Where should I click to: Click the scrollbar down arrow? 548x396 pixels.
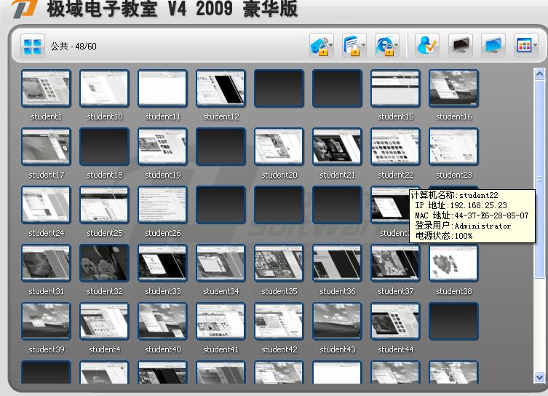[539, 378]
